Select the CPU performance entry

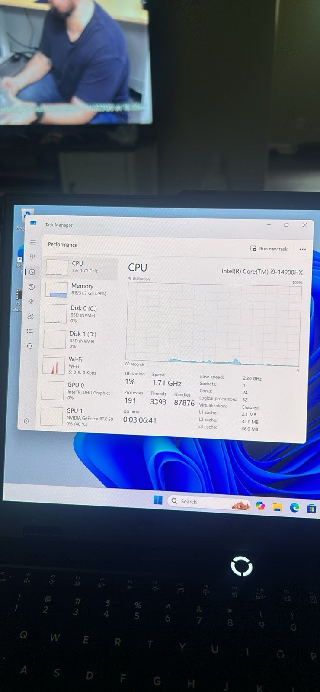click(81, 268)
